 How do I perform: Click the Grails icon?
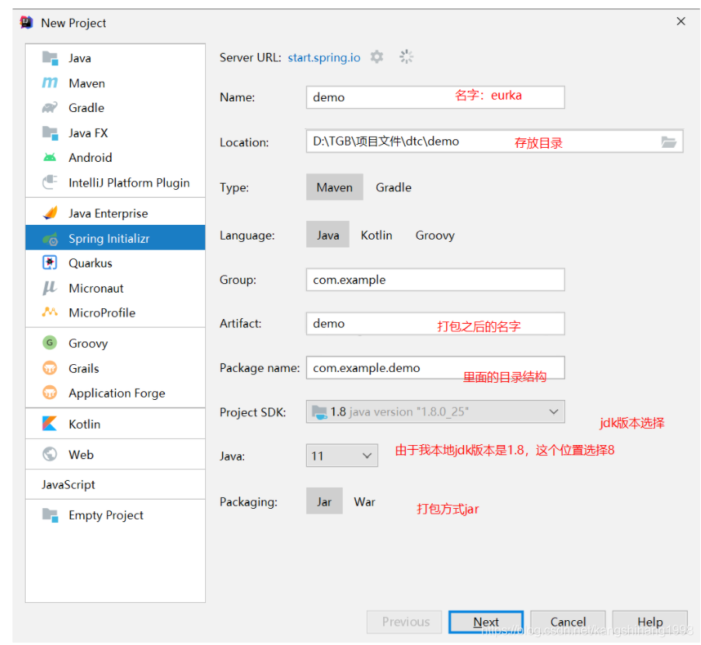(50, 368)
